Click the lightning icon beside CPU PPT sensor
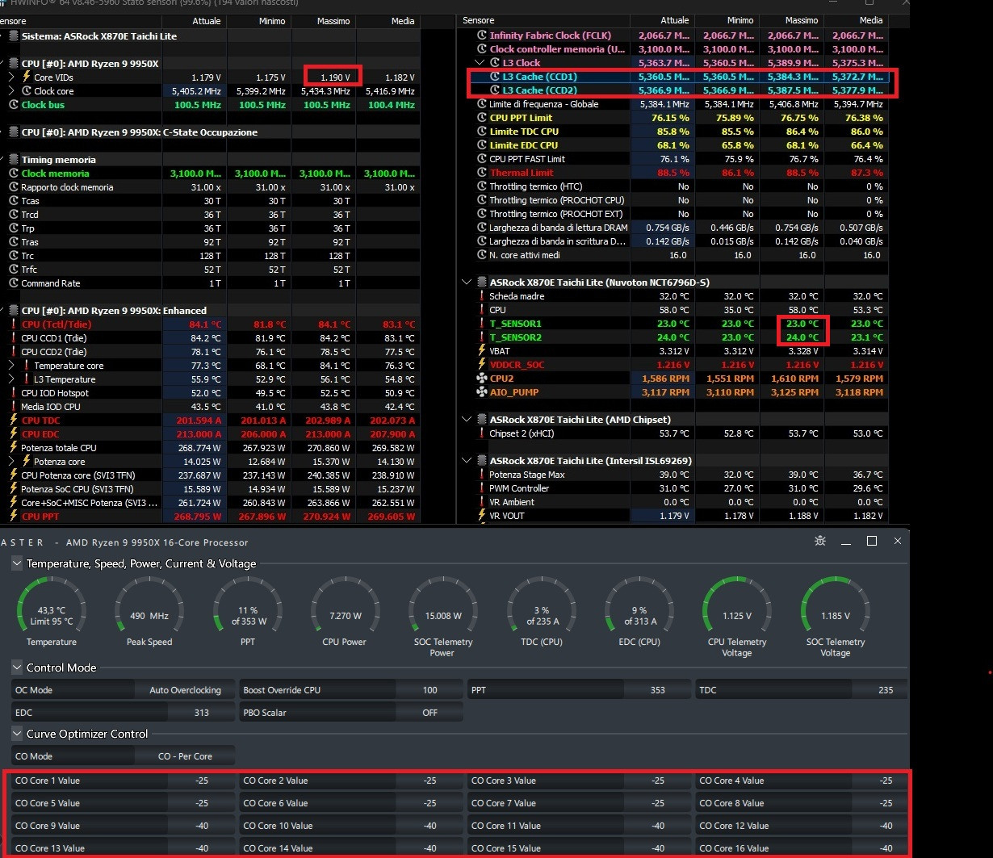 click(x=14, y=517)
